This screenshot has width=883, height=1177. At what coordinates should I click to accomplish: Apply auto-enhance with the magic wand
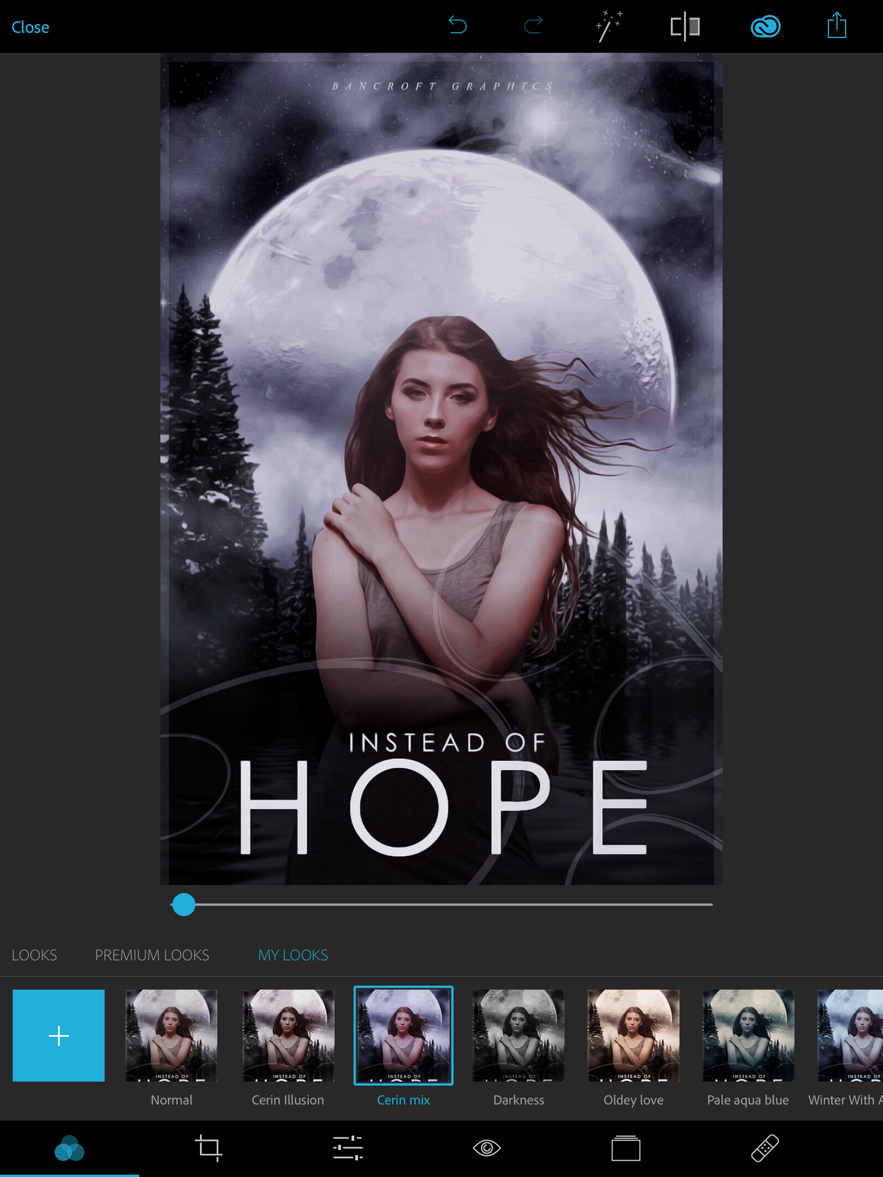(609, 26)
